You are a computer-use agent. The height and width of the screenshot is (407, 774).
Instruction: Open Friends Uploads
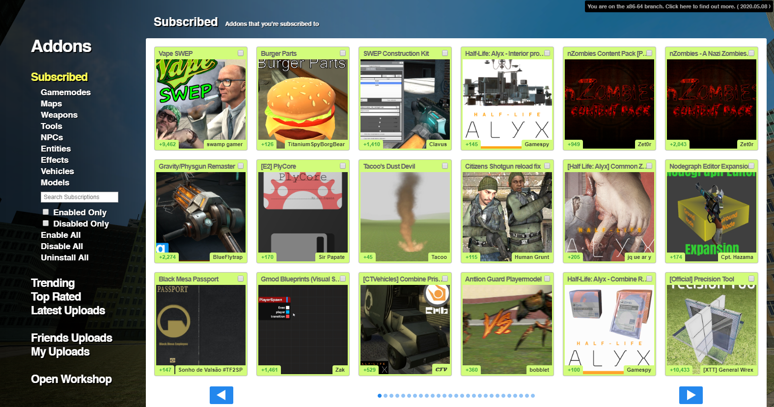(x=72, y=338)
